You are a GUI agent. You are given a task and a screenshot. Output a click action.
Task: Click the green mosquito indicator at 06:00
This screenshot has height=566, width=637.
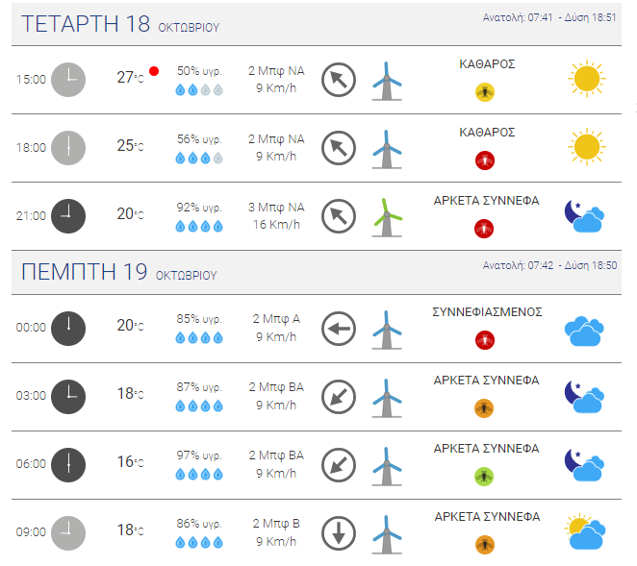click(x=486, y=477)
